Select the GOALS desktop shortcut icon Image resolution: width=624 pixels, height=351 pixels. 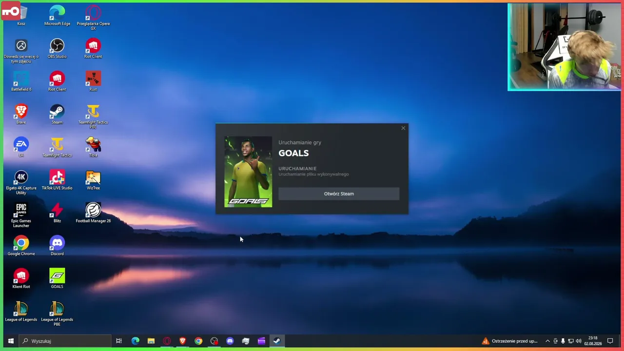tap(57, 279)
